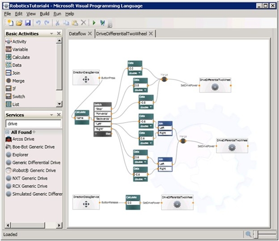
Task: Click the Delete X toolbar icon
Action: 83,23
